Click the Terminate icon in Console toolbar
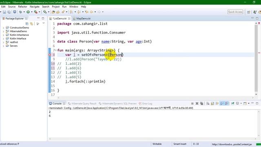 tap(192, 103)
